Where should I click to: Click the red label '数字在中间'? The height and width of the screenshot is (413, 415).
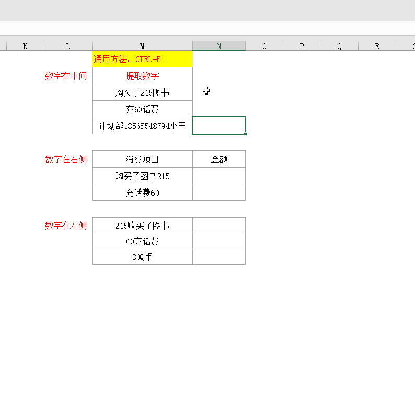pyautogui.click(x=66, y=76)
